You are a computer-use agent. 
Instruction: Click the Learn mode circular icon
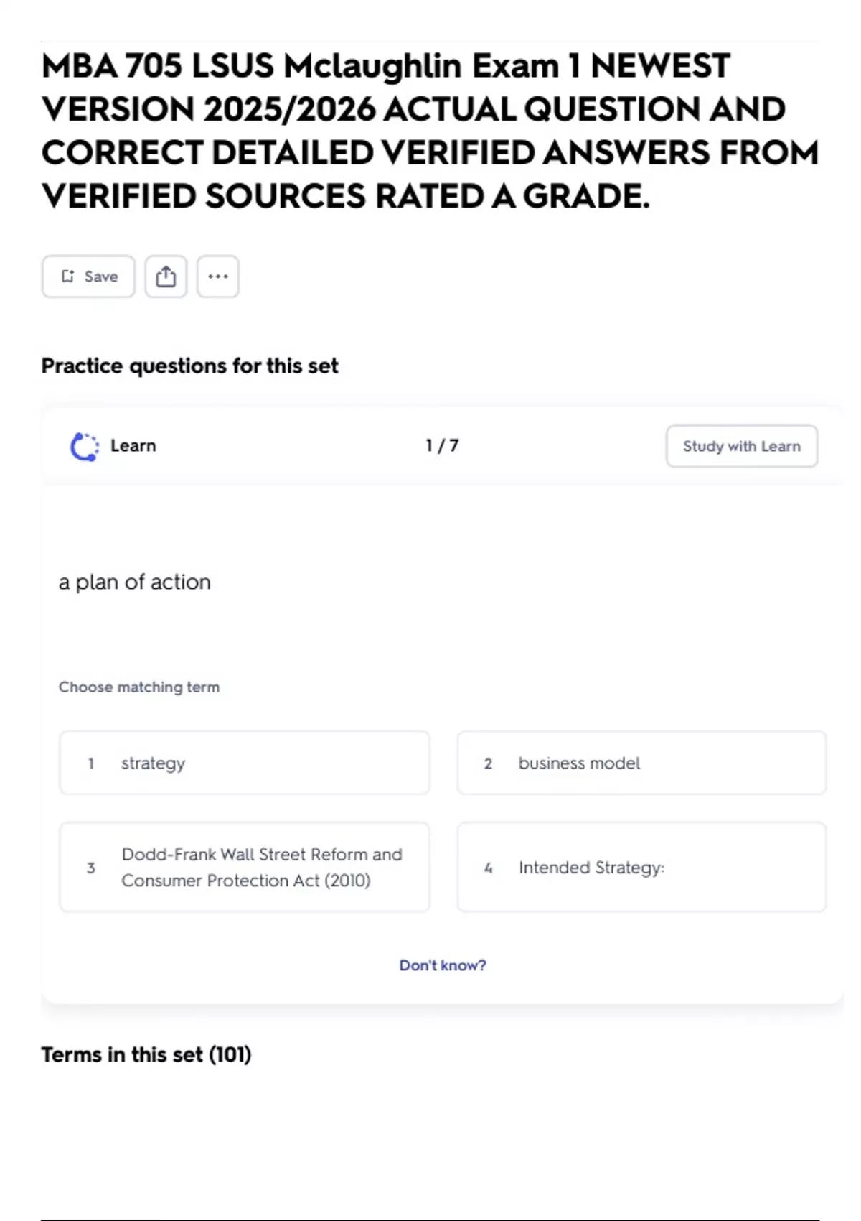point(85,446)
